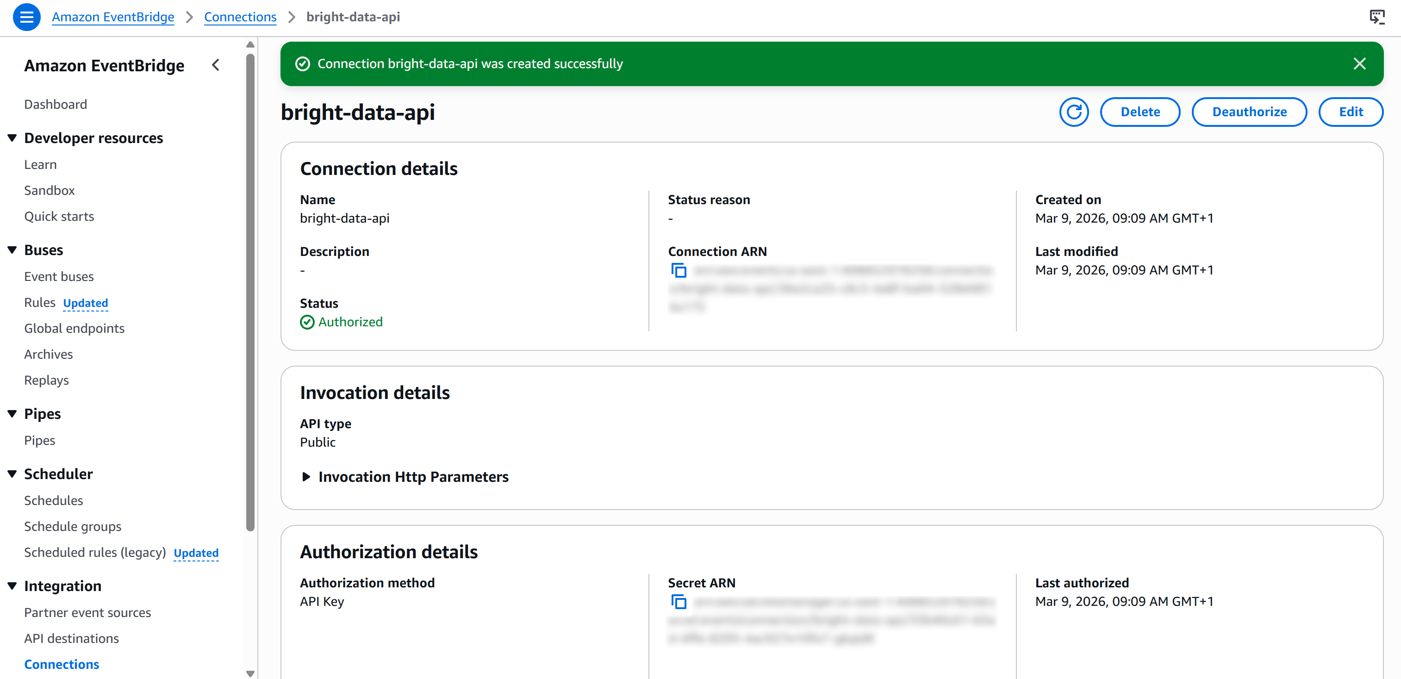Viewport: 1401px width, 679px height.
Task: Dismiss the green success notification banner
Action: tap(1359, 64)
